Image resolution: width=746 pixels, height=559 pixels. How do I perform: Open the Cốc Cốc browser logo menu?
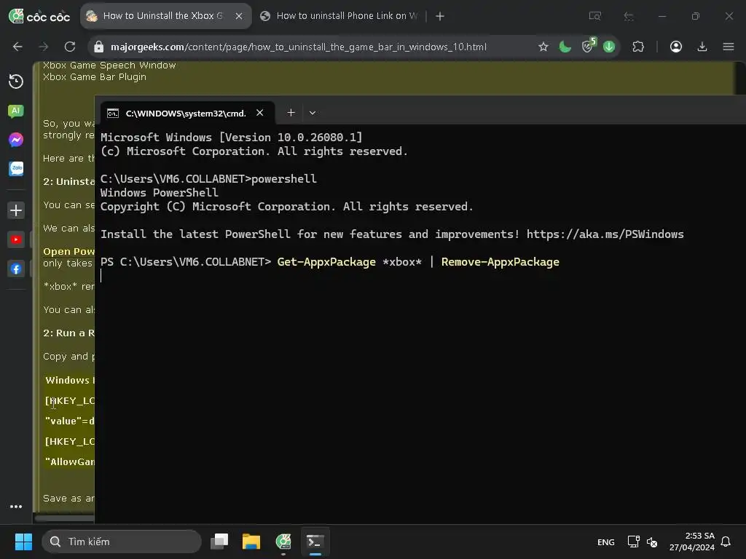[x=39, y=16]
